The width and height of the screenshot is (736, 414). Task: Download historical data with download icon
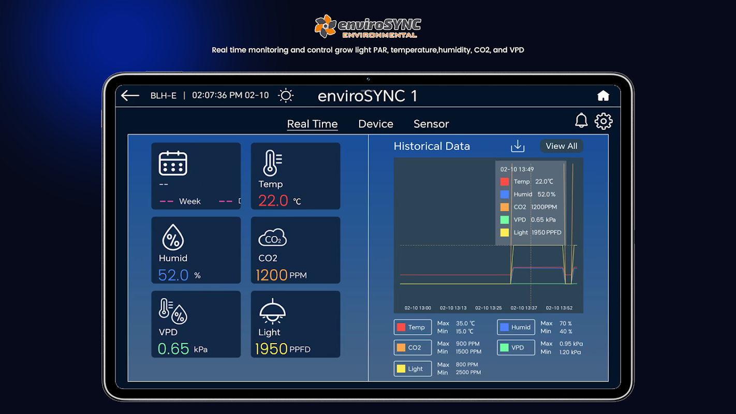point(518,146)
